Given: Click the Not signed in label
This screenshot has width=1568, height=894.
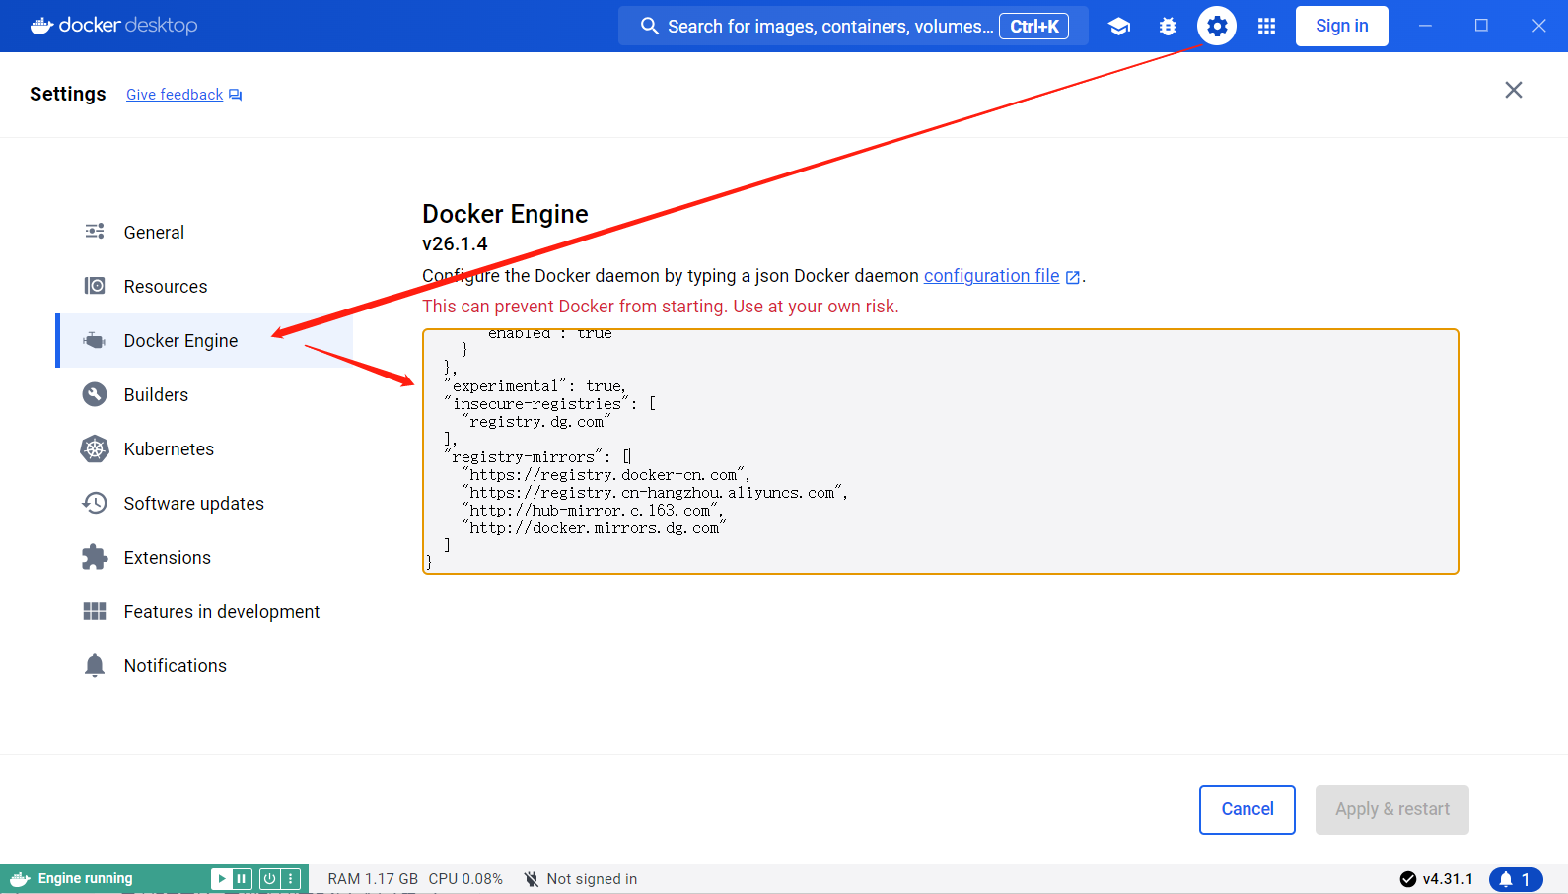Looking at the screenshot, I should tap(592, 879).
